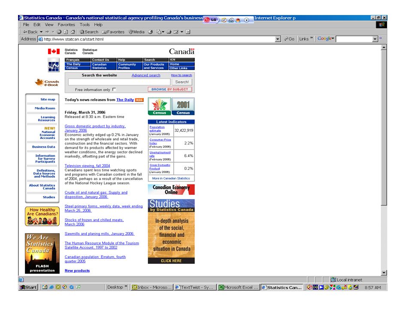Click the Discuss icon in toolbar
Viewport: 412px width, 309px height.
(x=188, y=32)
